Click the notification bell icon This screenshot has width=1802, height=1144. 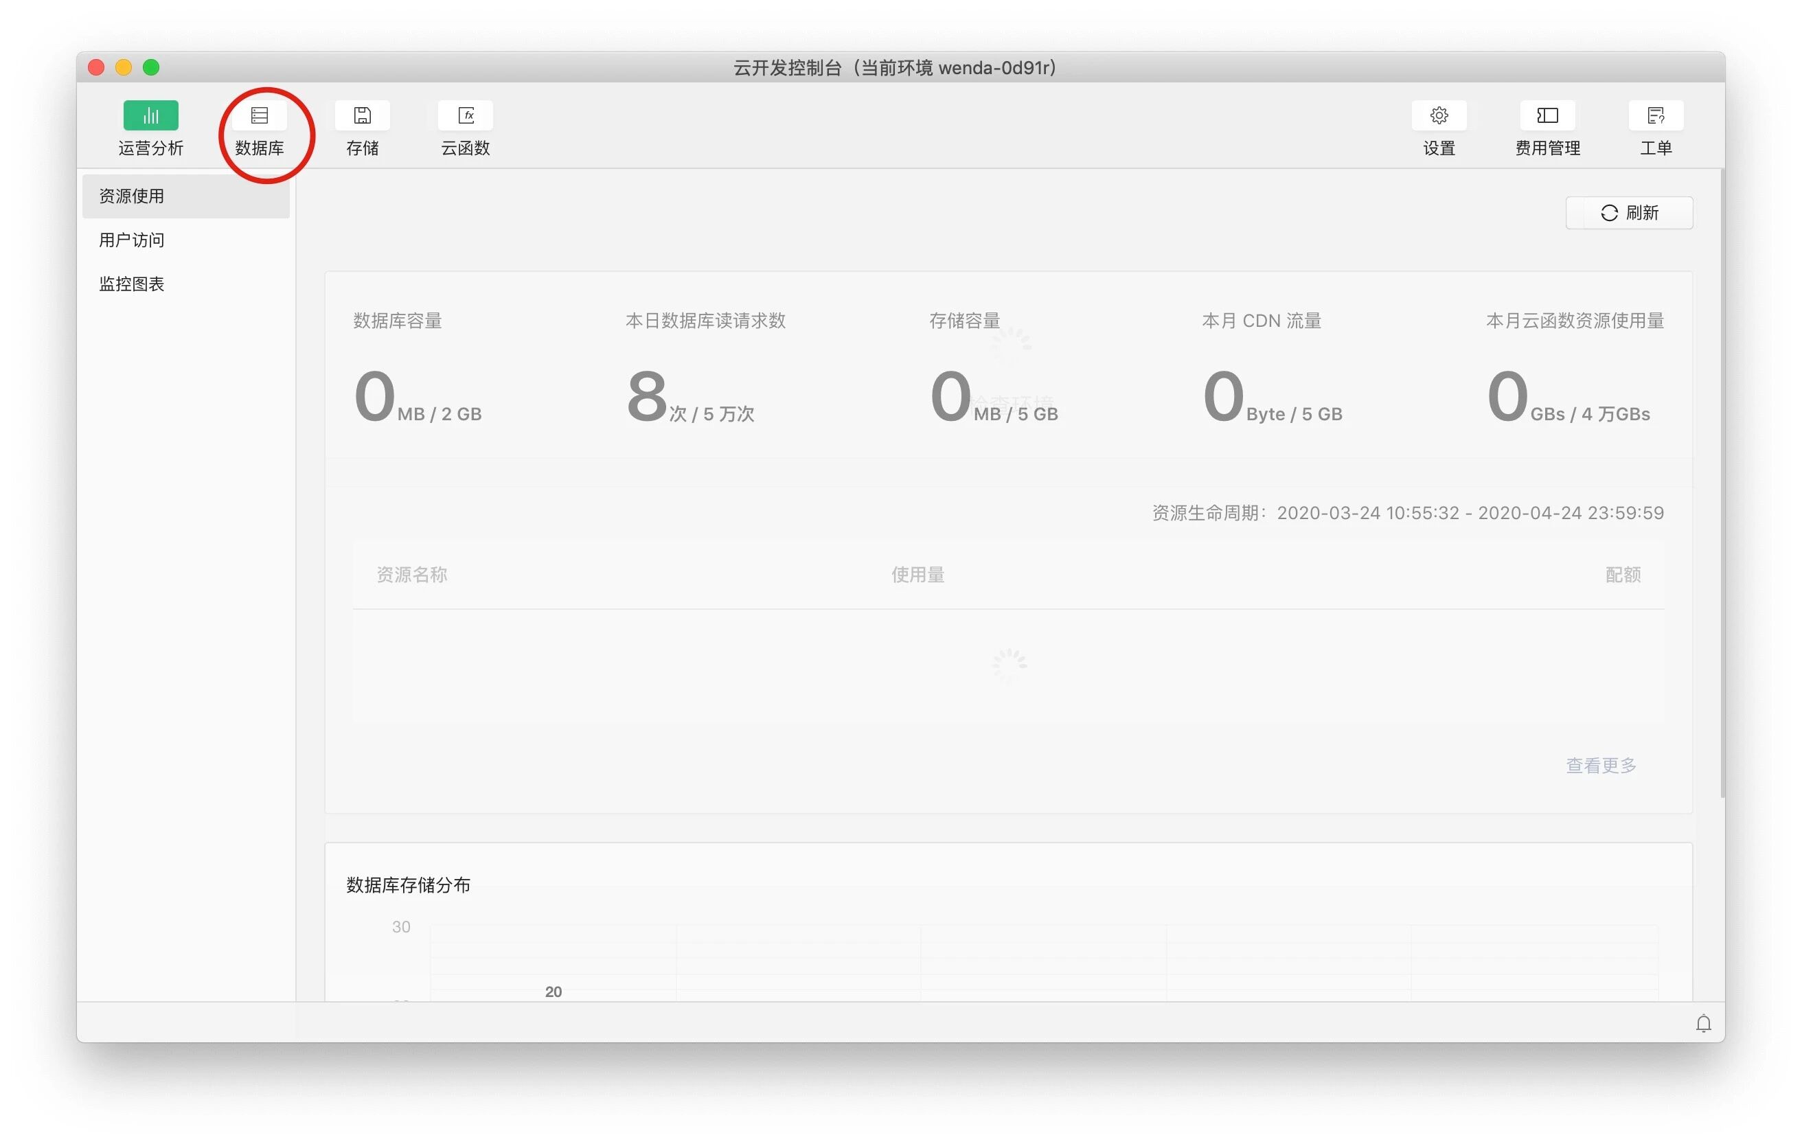tap(1703, 1022)
